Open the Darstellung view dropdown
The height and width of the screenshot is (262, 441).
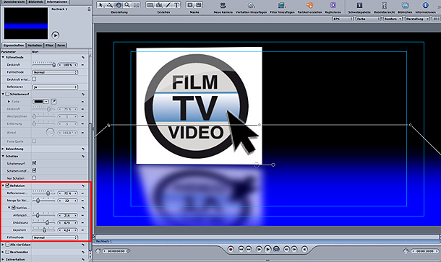pyautogui.click(x=417, y=19)
